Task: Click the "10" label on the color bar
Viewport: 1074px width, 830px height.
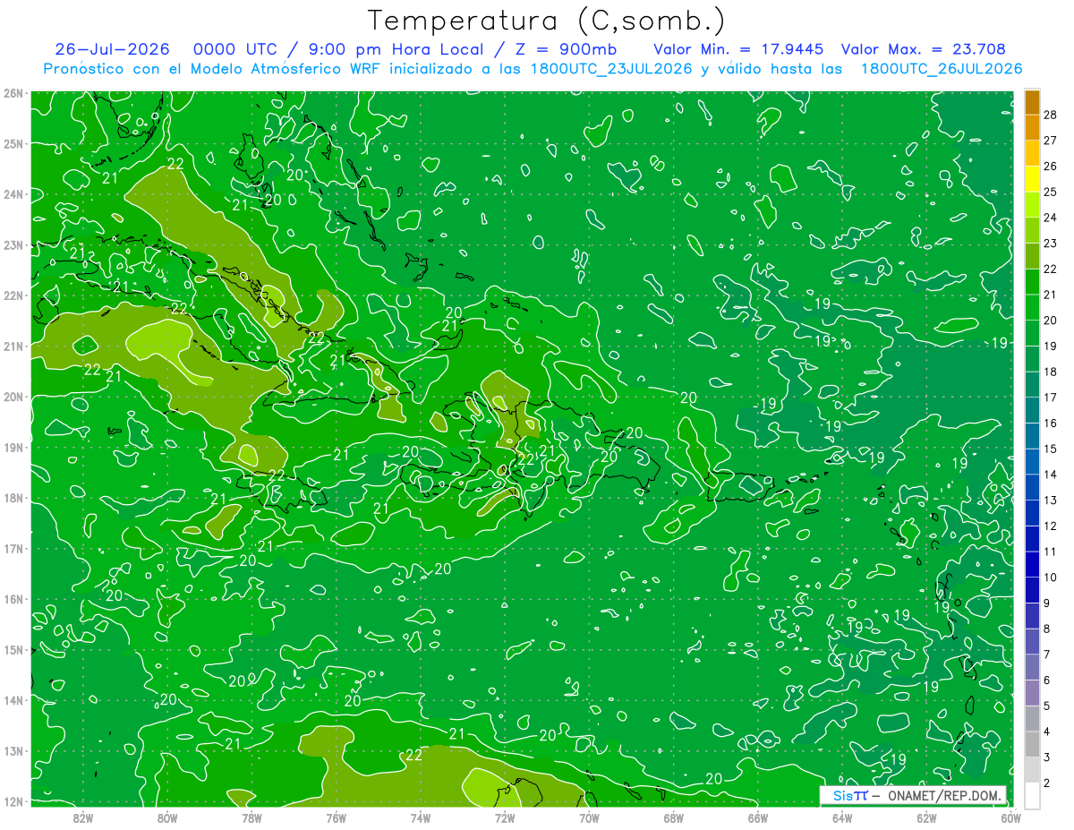Action: click(x=1050, y=577)
